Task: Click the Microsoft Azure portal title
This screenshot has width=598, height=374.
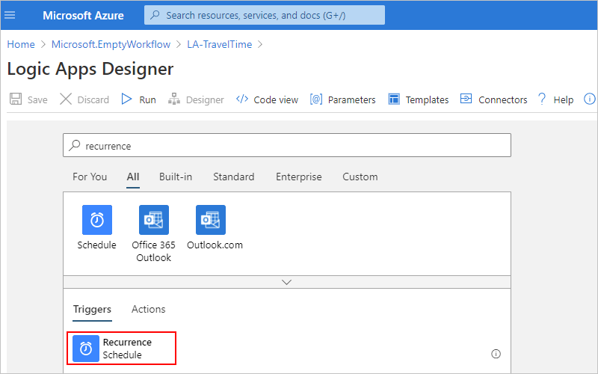Action: pos(83,15)
